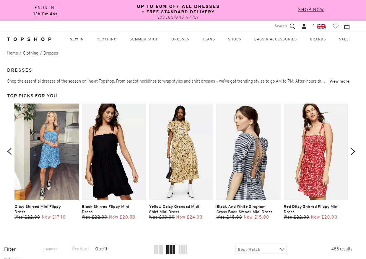Image resolution: width=366 pixels, height=259 pixels.
Task: Click the 'Ditsy Shirred Mini Flippy Dress' title
Action: click(x=38, y=209)
